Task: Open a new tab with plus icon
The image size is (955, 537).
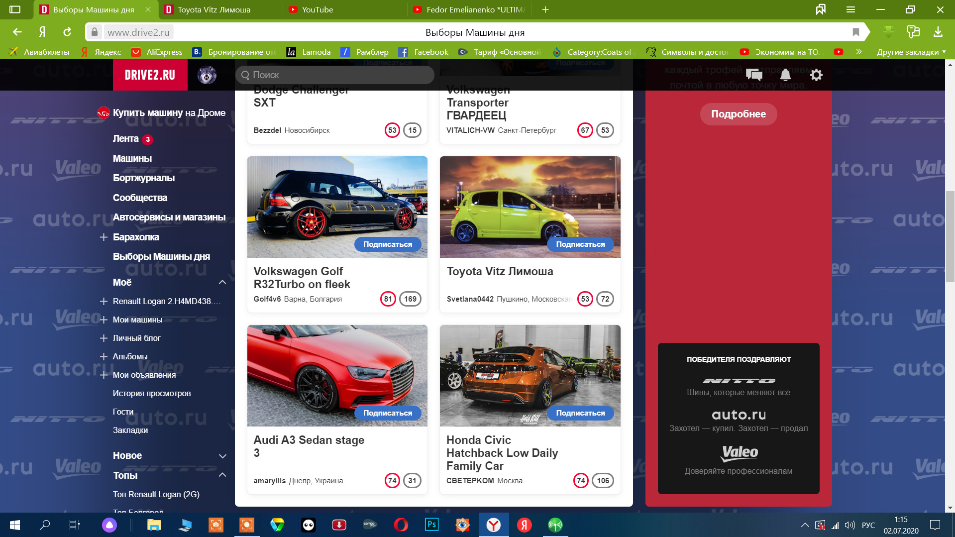Action: pos(545,9)
